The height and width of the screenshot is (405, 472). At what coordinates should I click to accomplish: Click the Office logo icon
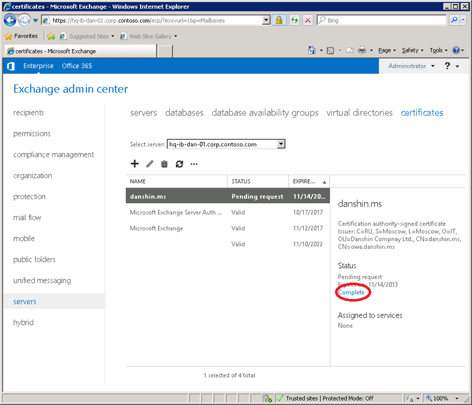tap(11, 66)
